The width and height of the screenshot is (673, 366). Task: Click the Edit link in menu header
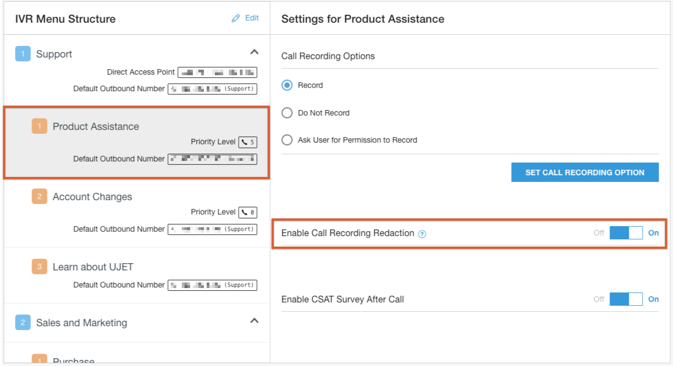252,18
